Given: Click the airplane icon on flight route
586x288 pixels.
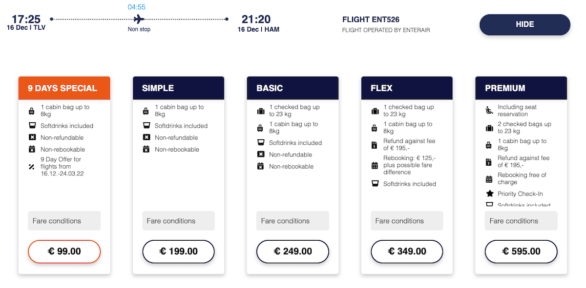Looking at the screenshot, I should [x=139, y=19].
